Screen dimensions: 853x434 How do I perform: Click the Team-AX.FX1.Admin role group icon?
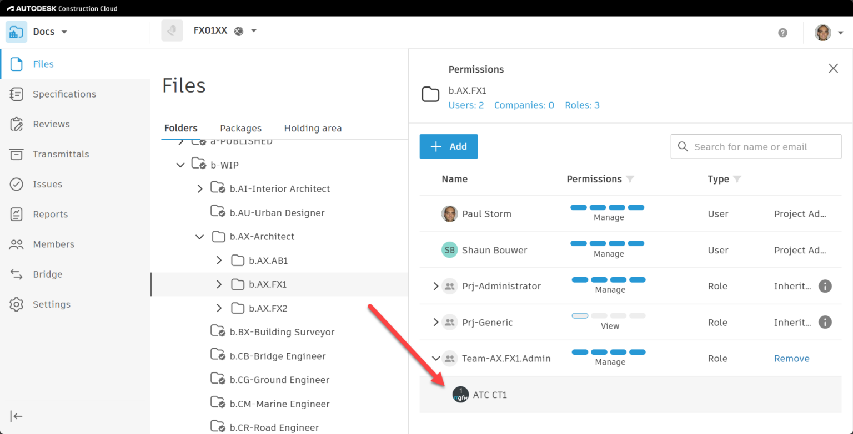click(x=449, y=359)
